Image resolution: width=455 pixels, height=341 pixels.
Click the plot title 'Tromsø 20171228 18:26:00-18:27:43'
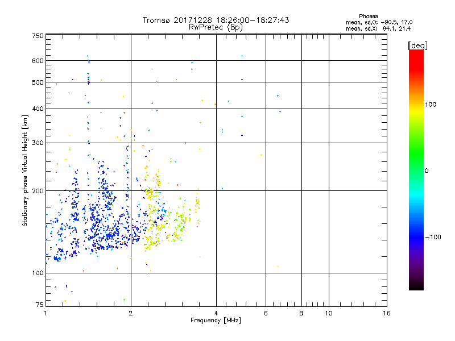216,20
